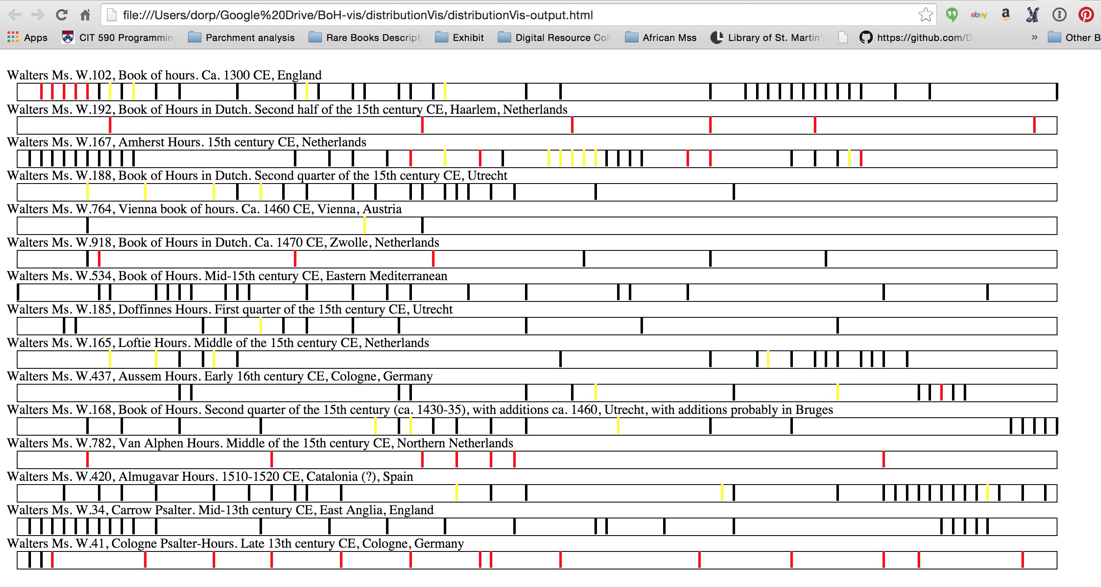Click the Walters Ms. W.102 title text
Image resolution: width=1101 pixels, height=587 pixels.
[165, 75]
